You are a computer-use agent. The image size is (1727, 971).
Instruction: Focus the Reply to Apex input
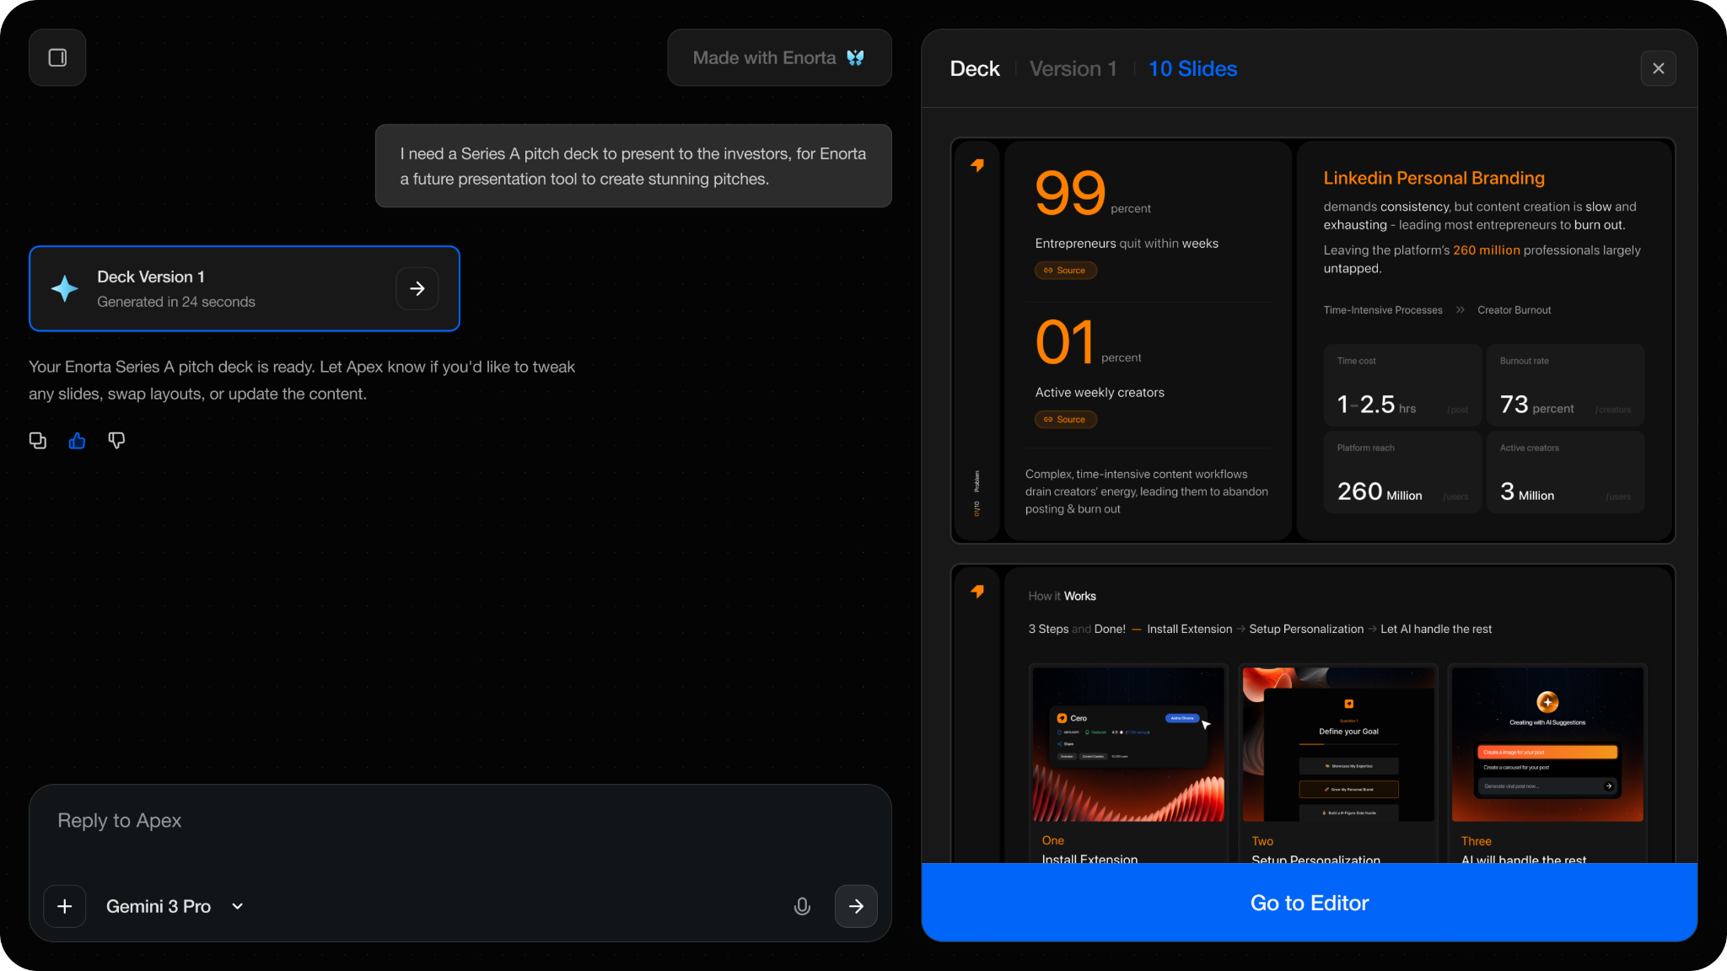pyautogui.click(x=460, y=821)
